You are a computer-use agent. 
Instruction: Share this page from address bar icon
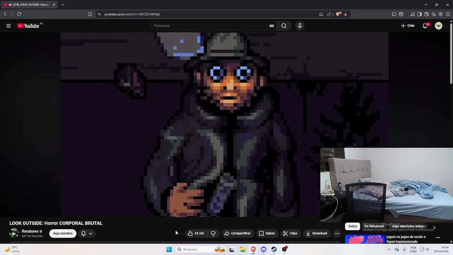pos(329,14)
